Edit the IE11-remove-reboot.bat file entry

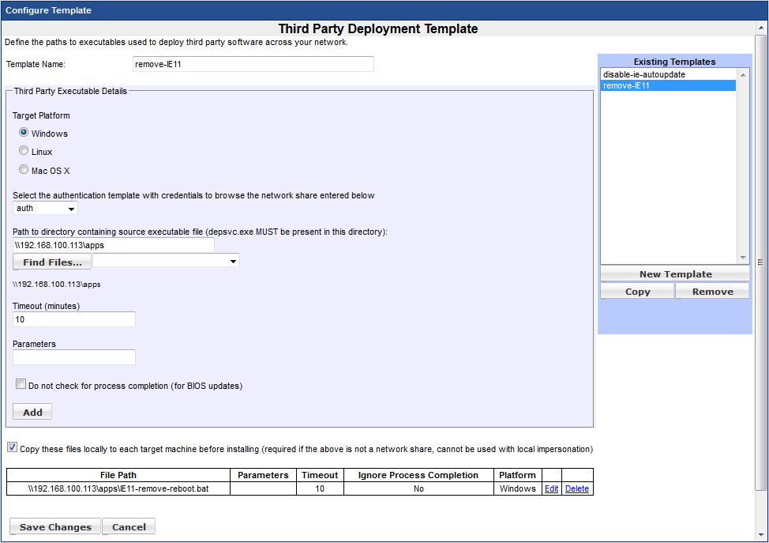(551, 488)
